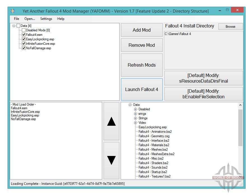The image size is (252, 196).
Task: Maximize the YAFOMM window
Action: click(227, 10)
